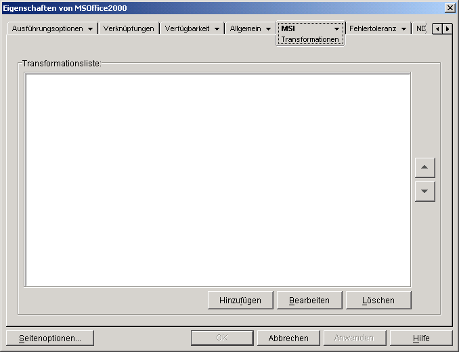Viewport: 459px width, 352px height.
Task: Move transformation down with the down arrow
Action: pos(424,192)
